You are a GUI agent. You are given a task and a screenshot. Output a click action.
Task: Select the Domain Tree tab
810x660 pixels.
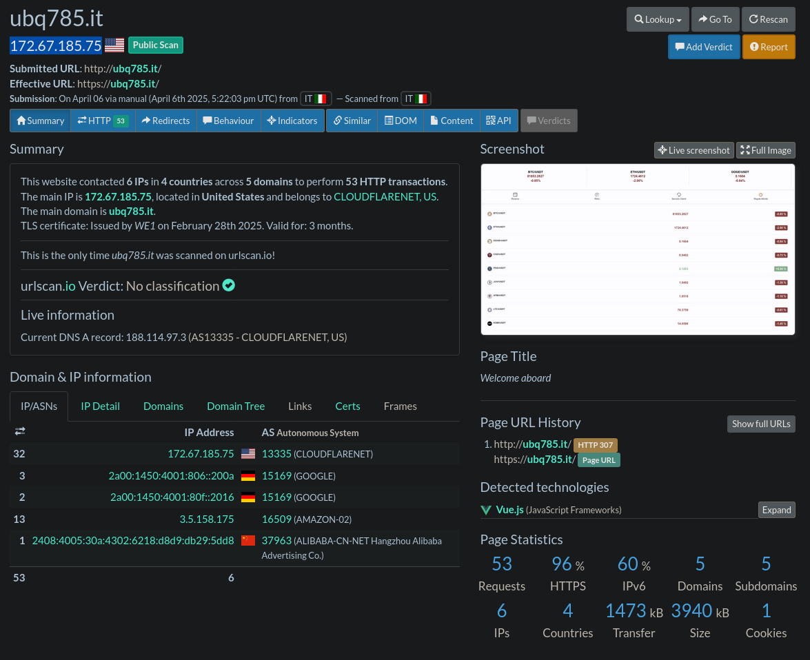click(236, 406)
